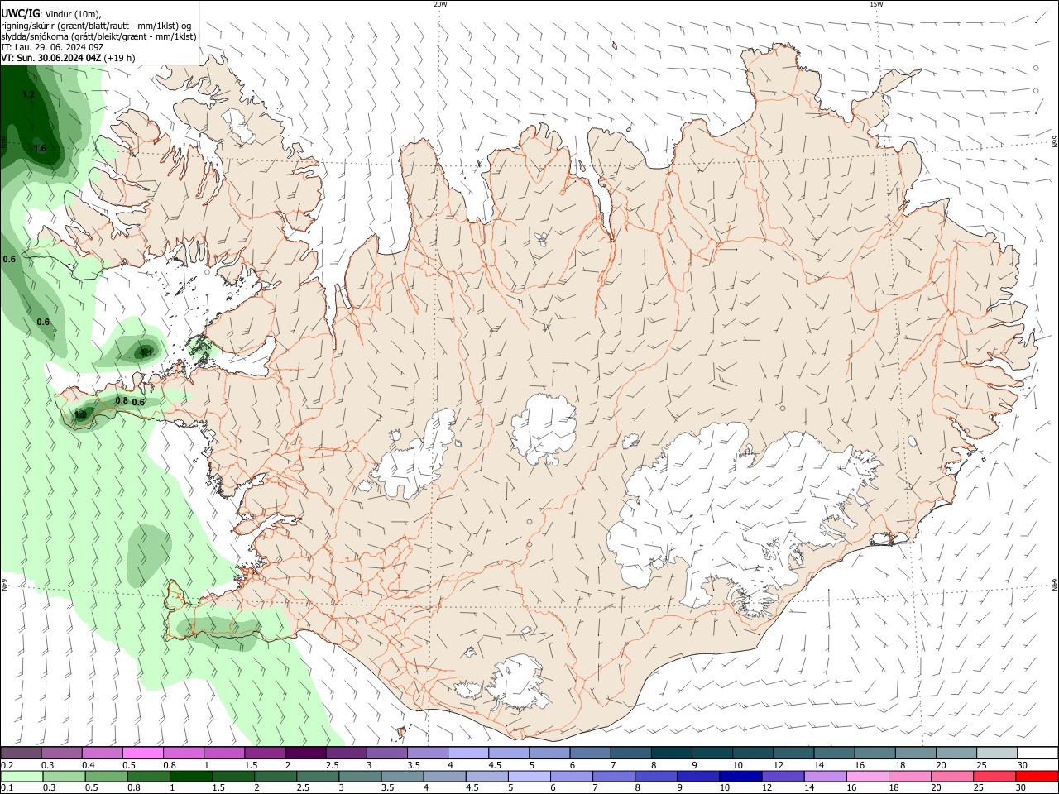Click the '1.6' precipitation value on the map

[x=40, y=149]
